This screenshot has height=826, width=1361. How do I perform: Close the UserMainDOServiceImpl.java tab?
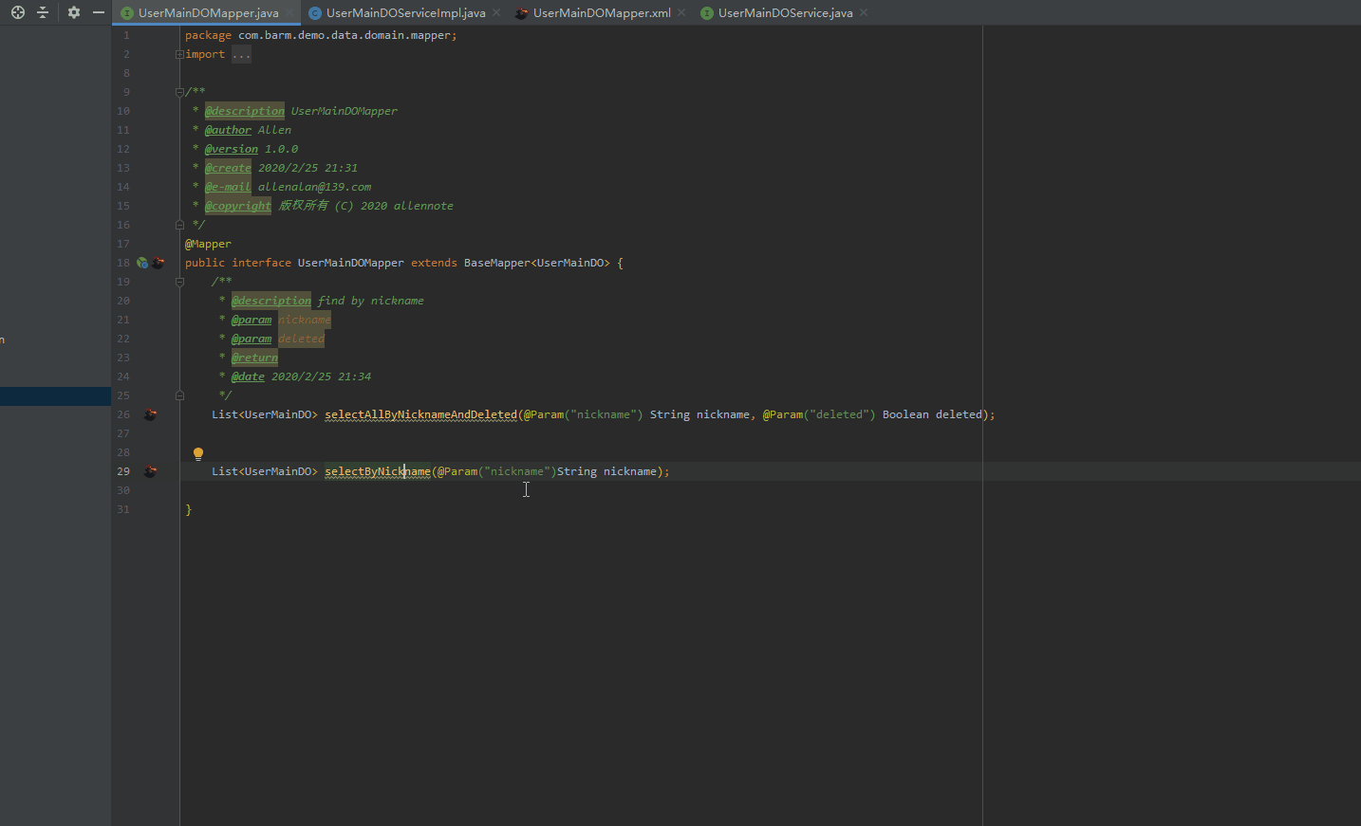495,13
